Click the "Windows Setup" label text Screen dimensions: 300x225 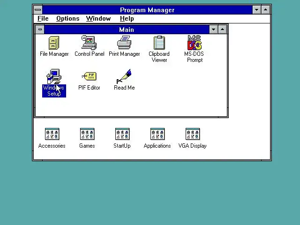click(54, 90)
